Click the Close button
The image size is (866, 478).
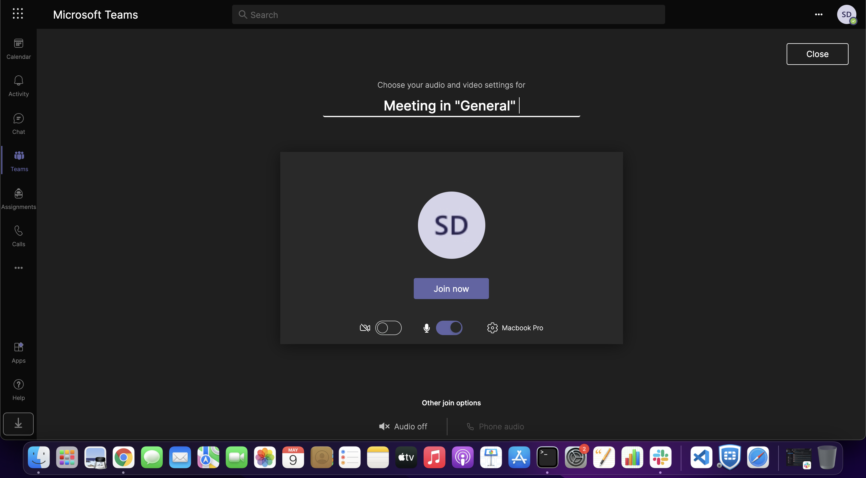[x=817, y=54]
